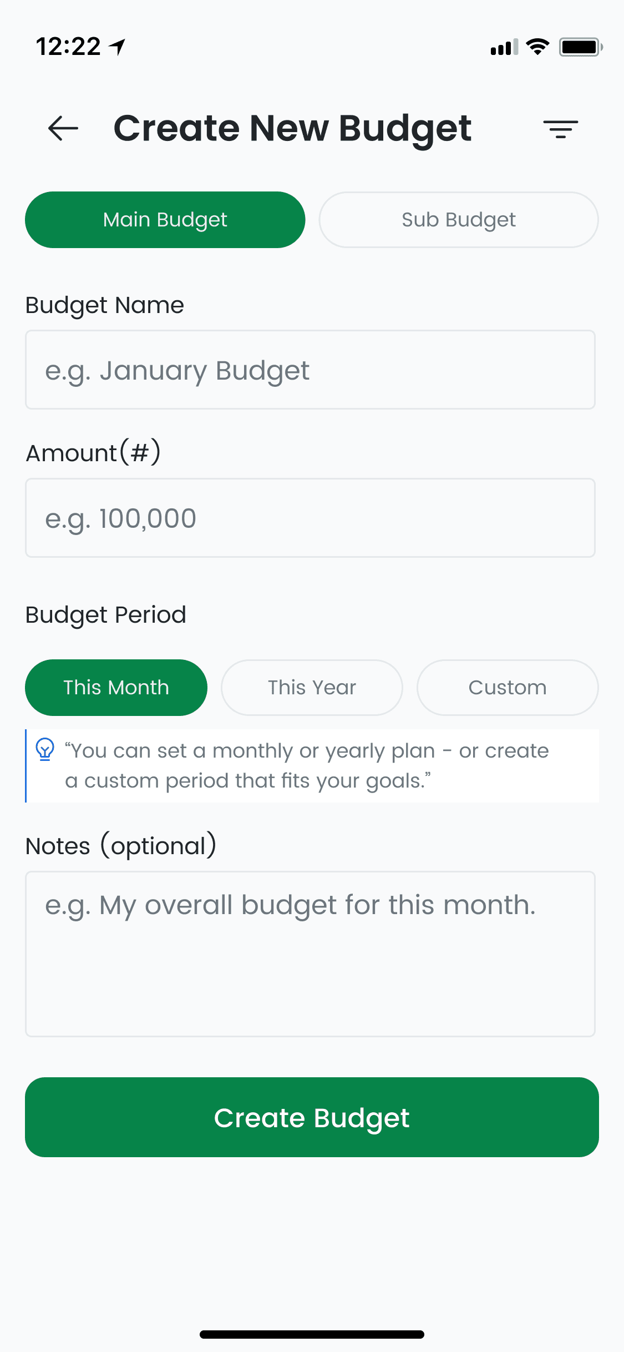Choose the Custom budget period option
The height and width of the screenshot is (1352, 624).
point(508,688)
